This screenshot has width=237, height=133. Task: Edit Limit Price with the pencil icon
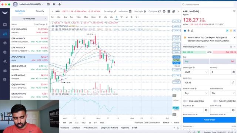click(233, 82)
